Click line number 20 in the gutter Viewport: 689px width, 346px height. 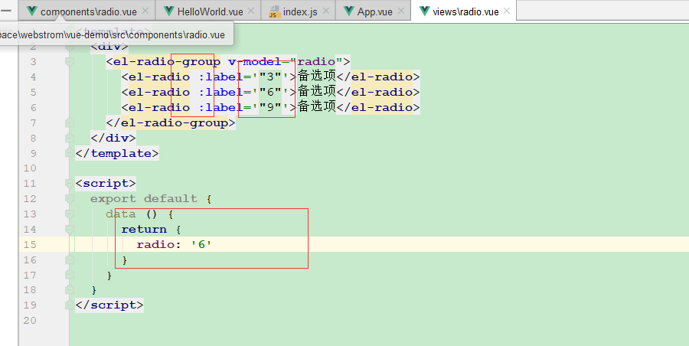coord(30,320)
